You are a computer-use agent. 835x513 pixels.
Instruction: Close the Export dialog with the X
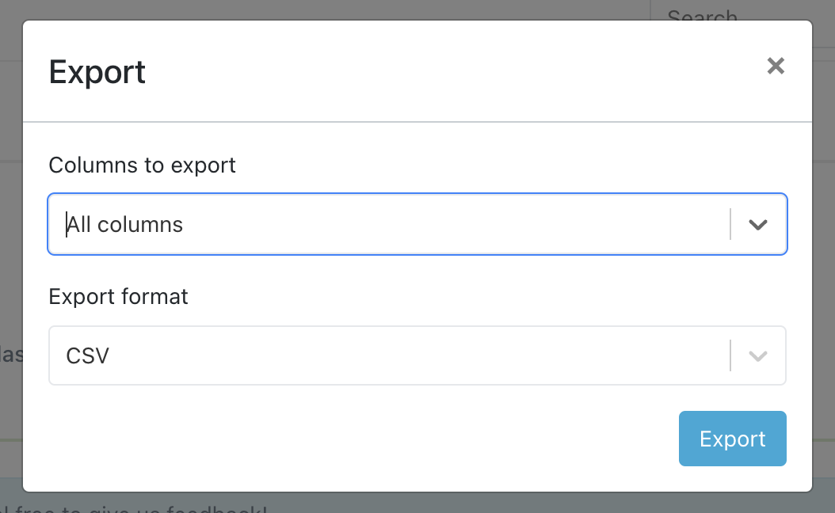pyautogui.click(x=776, y=66)
